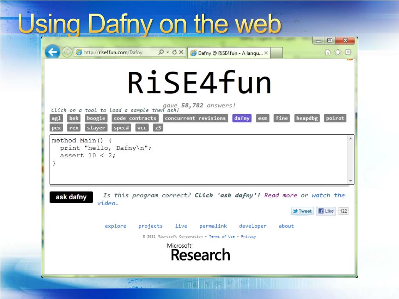Click the browser forward arrow button
This screenshot has width=399, height=299.
(x=67, y=53)
